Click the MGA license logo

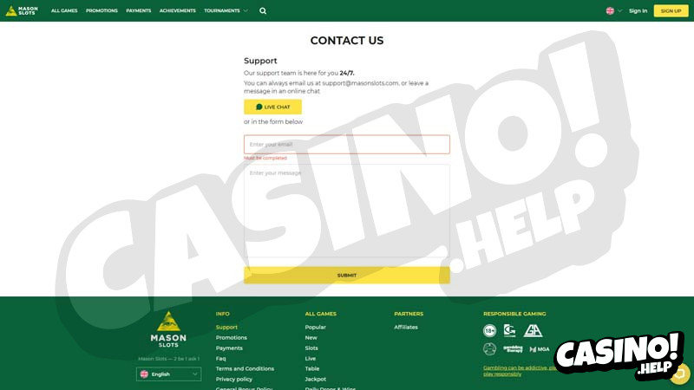(x=540, y=349)
